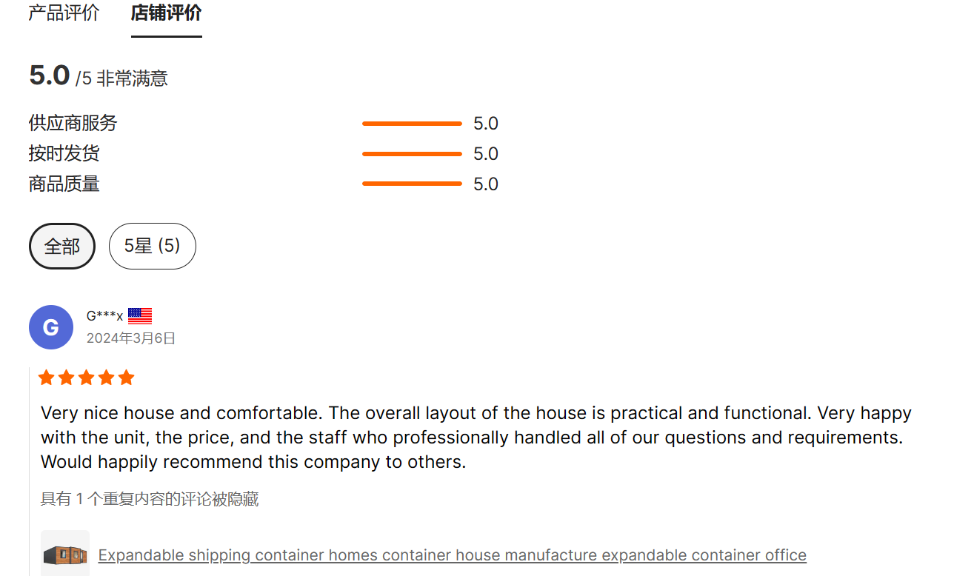Click the first orange rating star
The height and width of the screenshot is (576, 954).
click(x=47, y=378)
